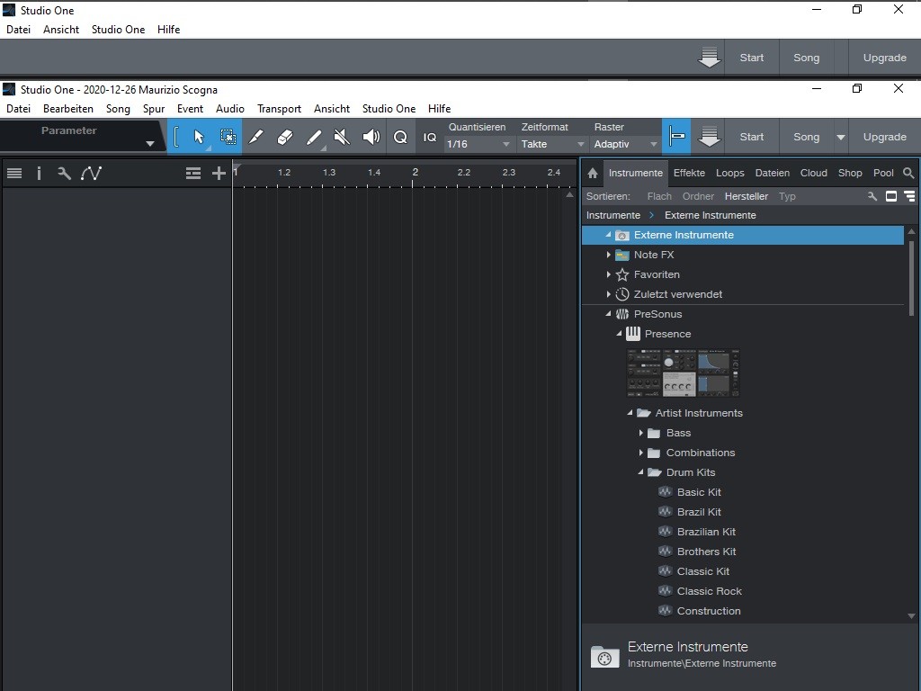The width and height of the screenshot is (921, 691).
Task: Select the Paint pencil tool
Action: click(x=256, y=137)
